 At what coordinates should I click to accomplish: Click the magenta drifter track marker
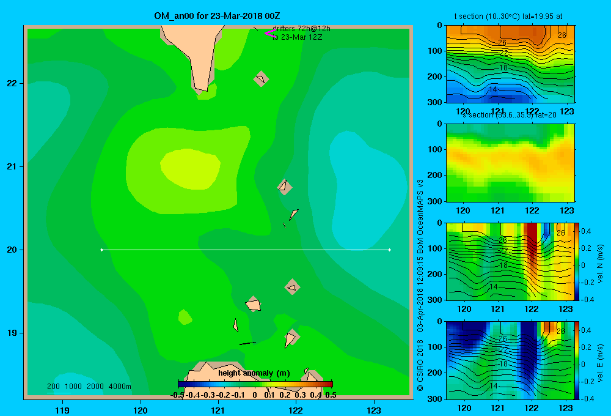point(270,33)
